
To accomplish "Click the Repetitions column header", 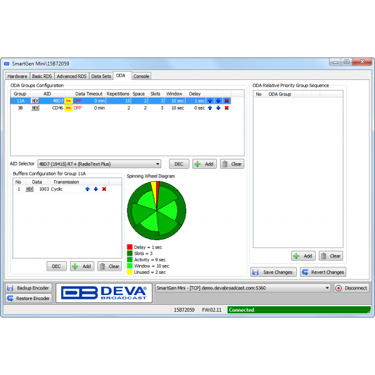I will (x=118, y=94).
